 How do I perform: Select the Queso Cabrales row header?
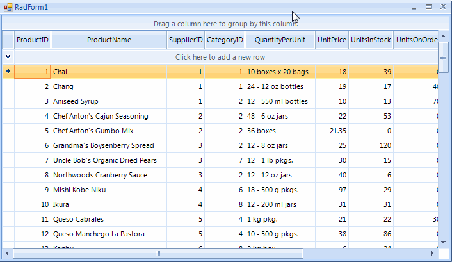coord(8,219)
